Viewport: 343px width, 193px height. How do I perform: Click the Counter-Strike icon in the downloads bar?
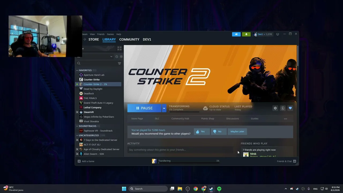[154, 161]
